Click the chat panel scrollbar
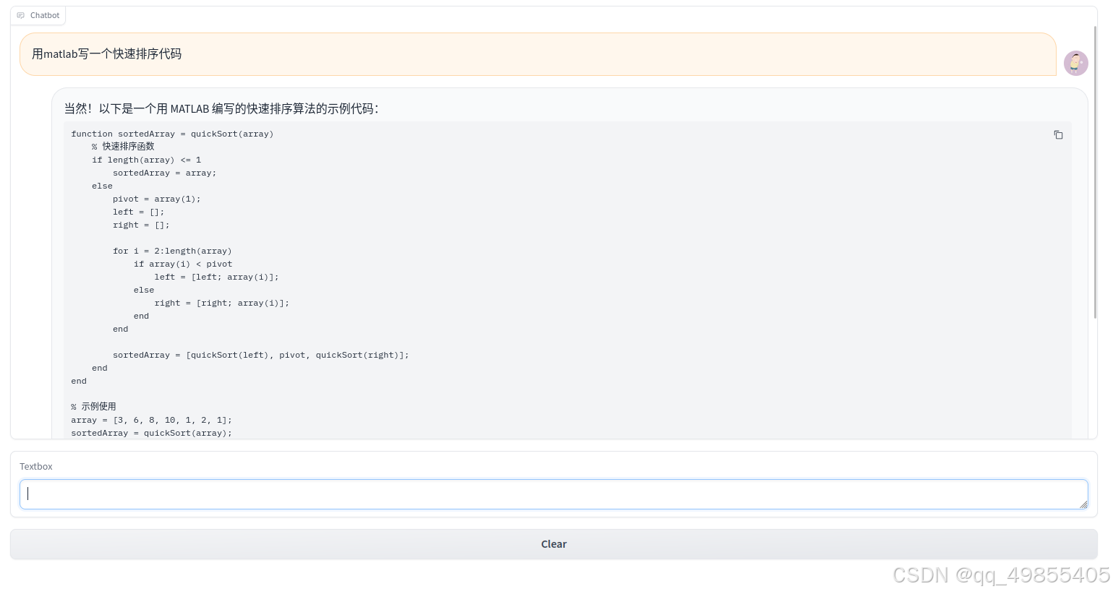 tap(1095, 172)
